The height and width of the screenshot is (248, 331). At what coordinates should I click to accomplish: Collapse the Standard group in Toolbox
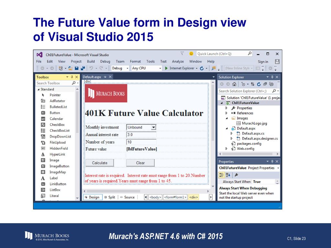tap(39, 89)
